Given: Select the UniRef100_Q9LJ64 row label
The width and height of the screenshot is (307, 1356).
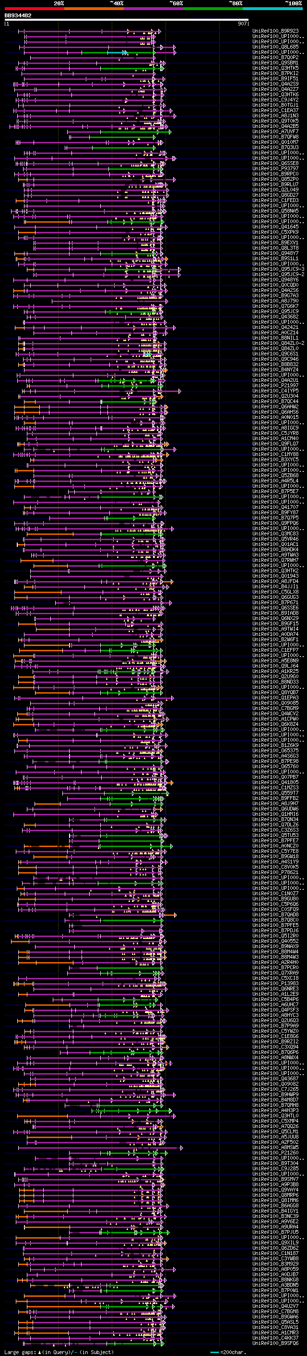Looking at the screenshot, I should coord(275,666).
